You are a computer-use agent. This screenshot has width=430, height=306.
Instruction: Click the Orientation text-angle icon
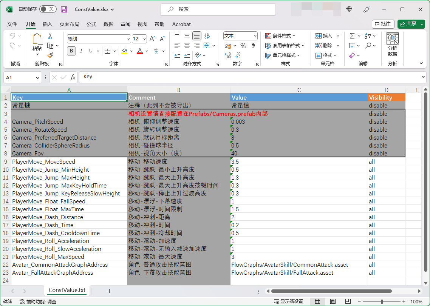point(198,55)
